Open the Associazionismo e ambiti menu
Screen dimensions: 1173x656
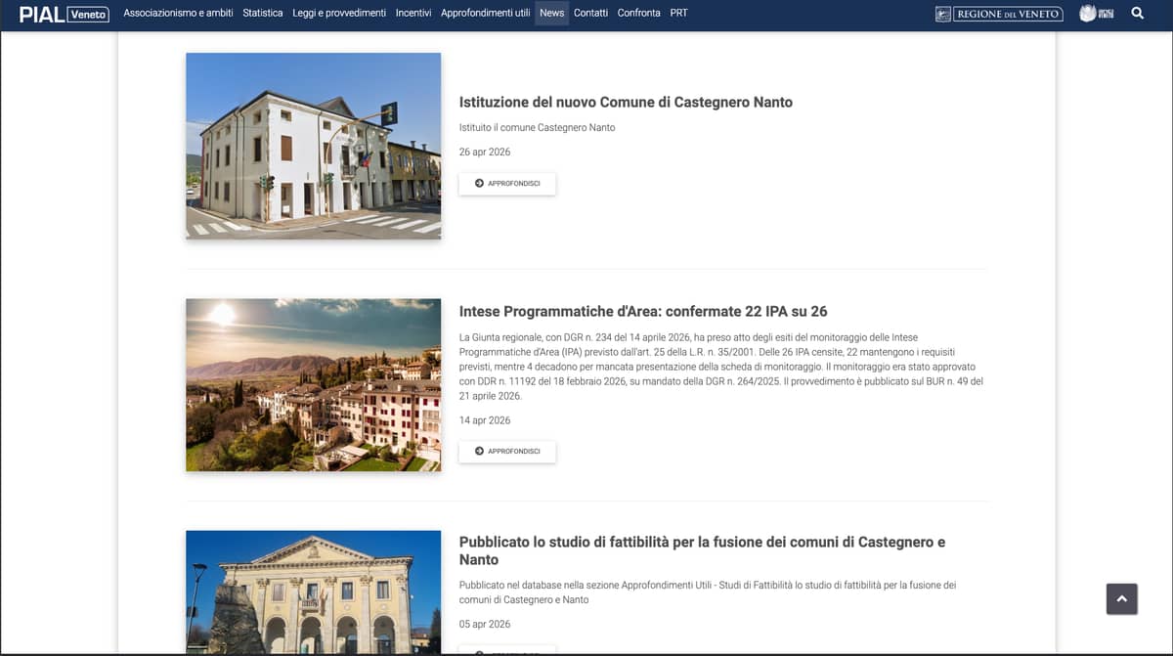point(178,13)
